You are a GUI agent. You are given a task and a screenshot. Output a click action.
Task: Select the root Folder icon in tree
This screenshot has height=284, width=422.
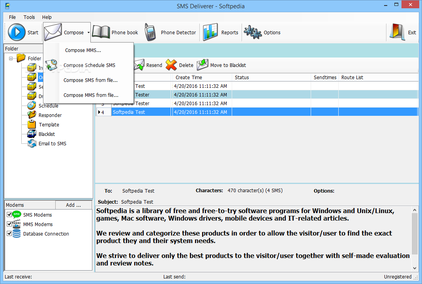21,58
